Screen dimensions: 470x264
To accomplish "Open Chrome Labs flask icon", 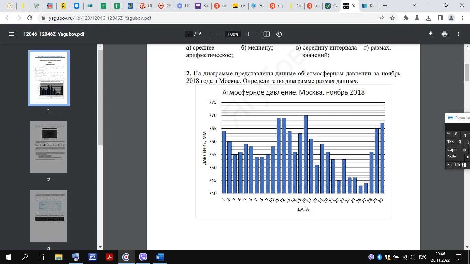I will pos(417,18).
